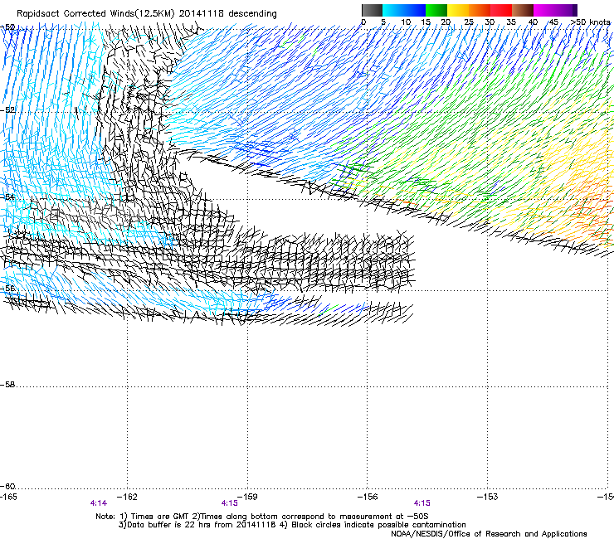Viewport: 614px width, 539px height.
Task: Click the gray 0–5 knots legend swatch
Action: click(x=372, y=10)
